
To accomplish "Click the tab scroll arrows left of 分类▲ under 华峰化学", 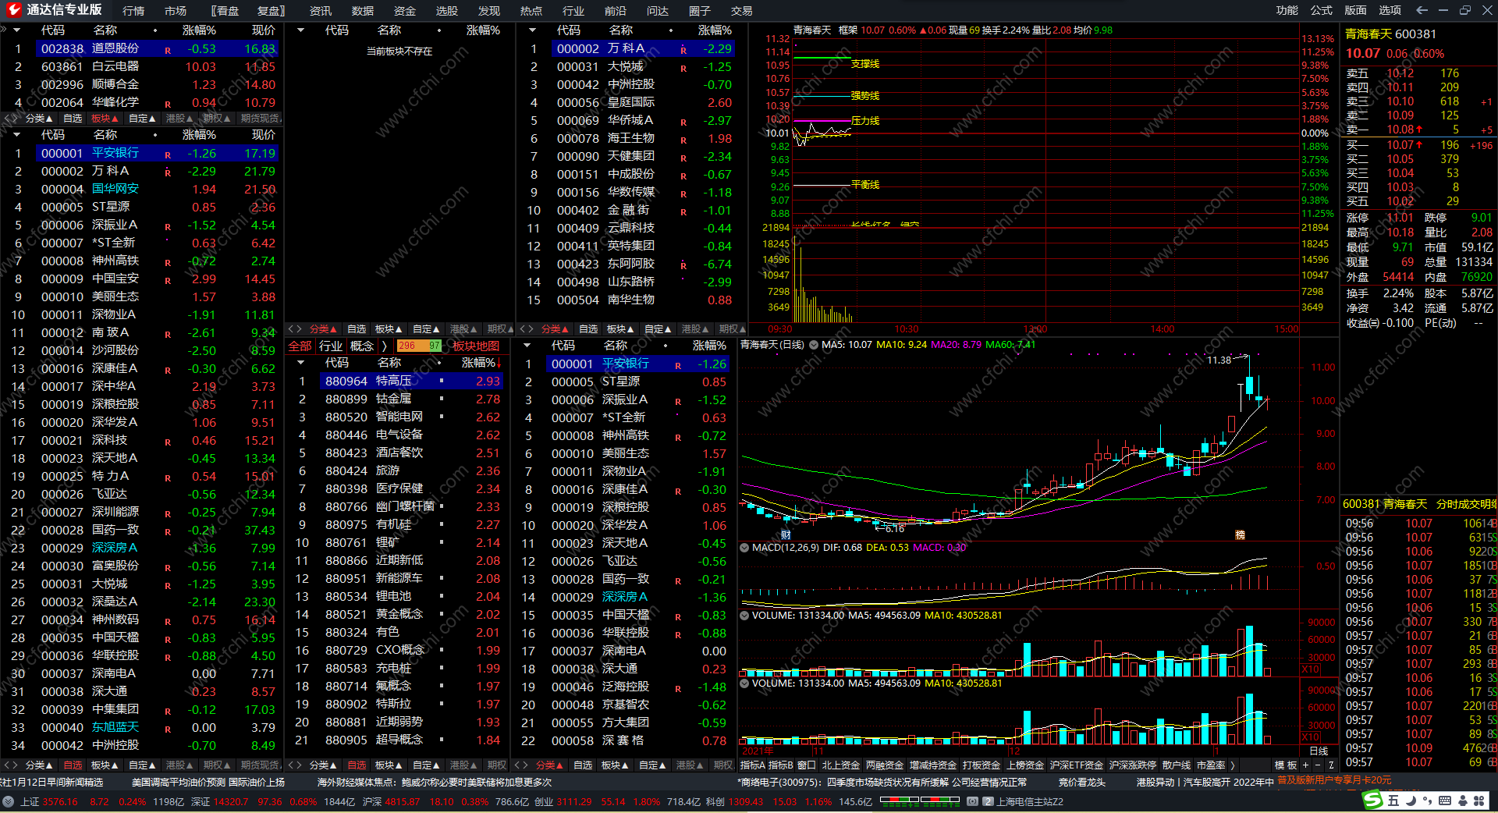I will coord(11,119).
